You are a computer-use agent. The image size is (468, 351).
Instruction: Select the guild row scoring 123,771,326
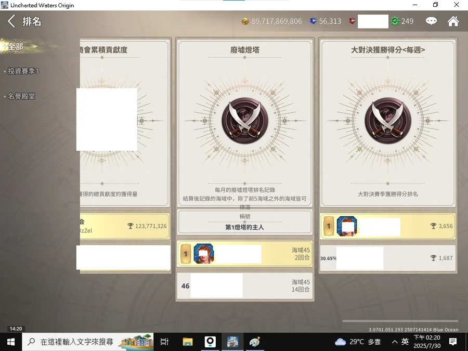point(125,226)
